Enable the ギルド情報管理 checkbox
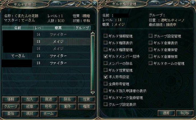 click(106, 36)
